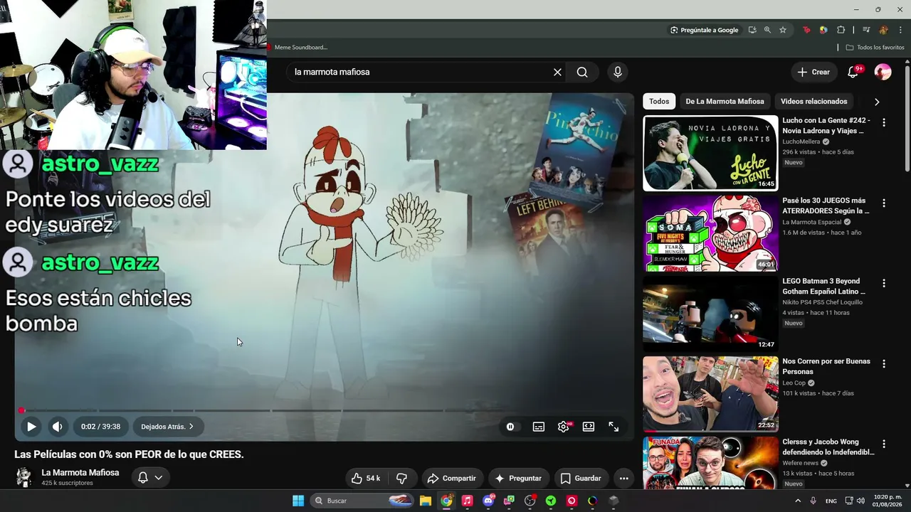This screenshot has width=911, height=512.
Task: Open the taskbar clock and date
Action: (x=888, y=501)
